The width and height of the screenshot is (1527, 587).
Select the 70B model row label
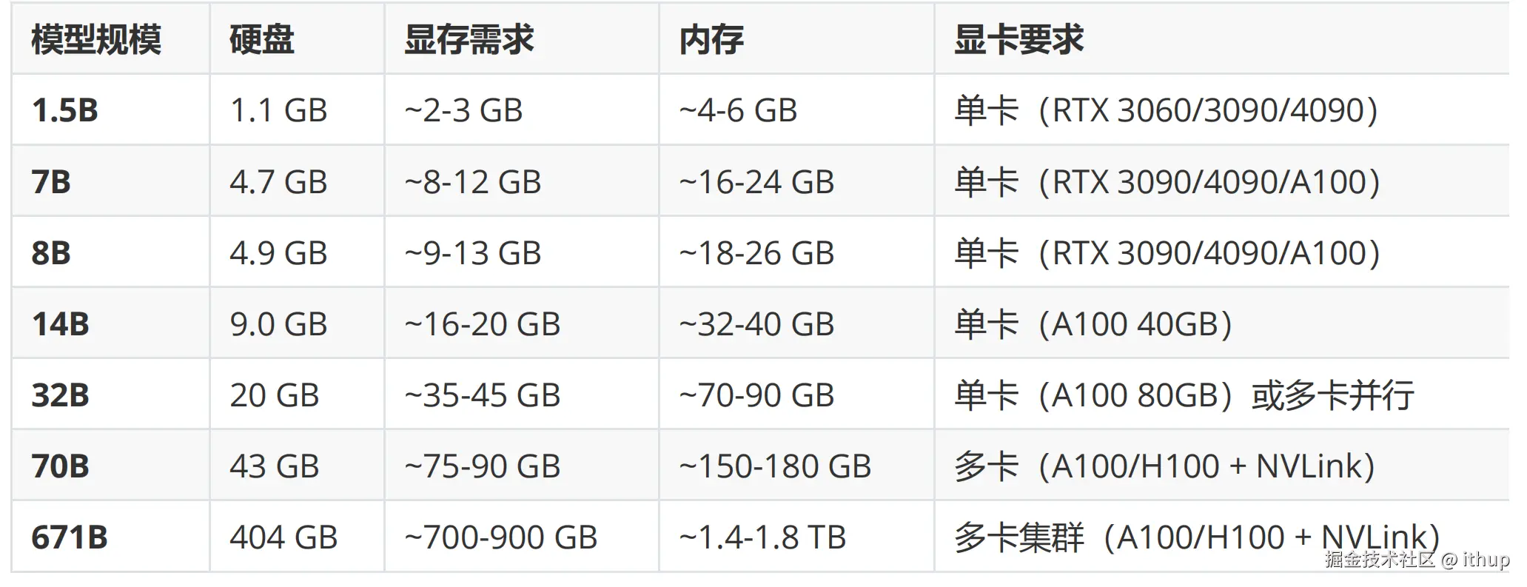tap(61, 466)
